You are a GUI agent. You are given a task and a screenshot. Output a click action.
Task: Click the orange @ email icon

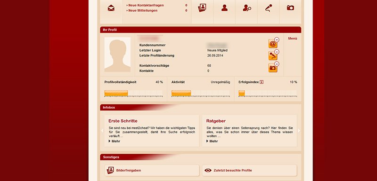273,44
